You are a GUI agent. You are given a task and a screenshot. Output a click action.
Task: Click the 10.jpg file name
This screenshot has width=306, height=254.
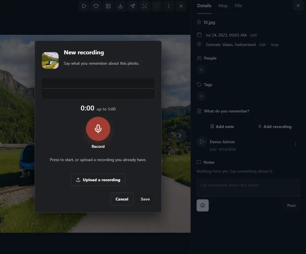click(x=209, y=22)
